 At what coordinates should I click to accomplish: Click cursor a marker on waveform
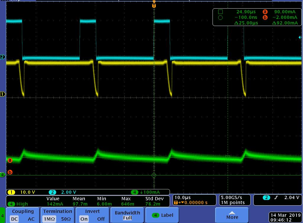coord(10,160)
